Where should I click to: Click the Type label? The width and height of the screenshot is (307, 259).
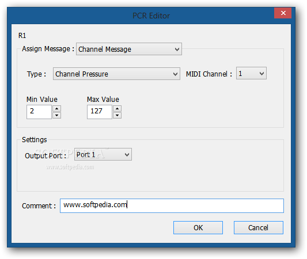[x=37, y=74]
